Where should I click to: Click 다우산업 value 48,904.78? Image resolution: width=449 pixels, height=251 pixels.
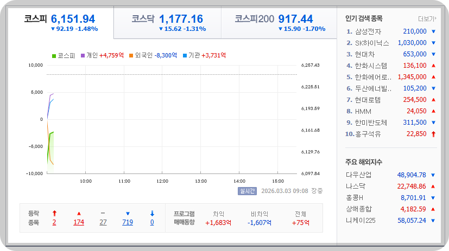pyautogui.click(x=412, y=175)
